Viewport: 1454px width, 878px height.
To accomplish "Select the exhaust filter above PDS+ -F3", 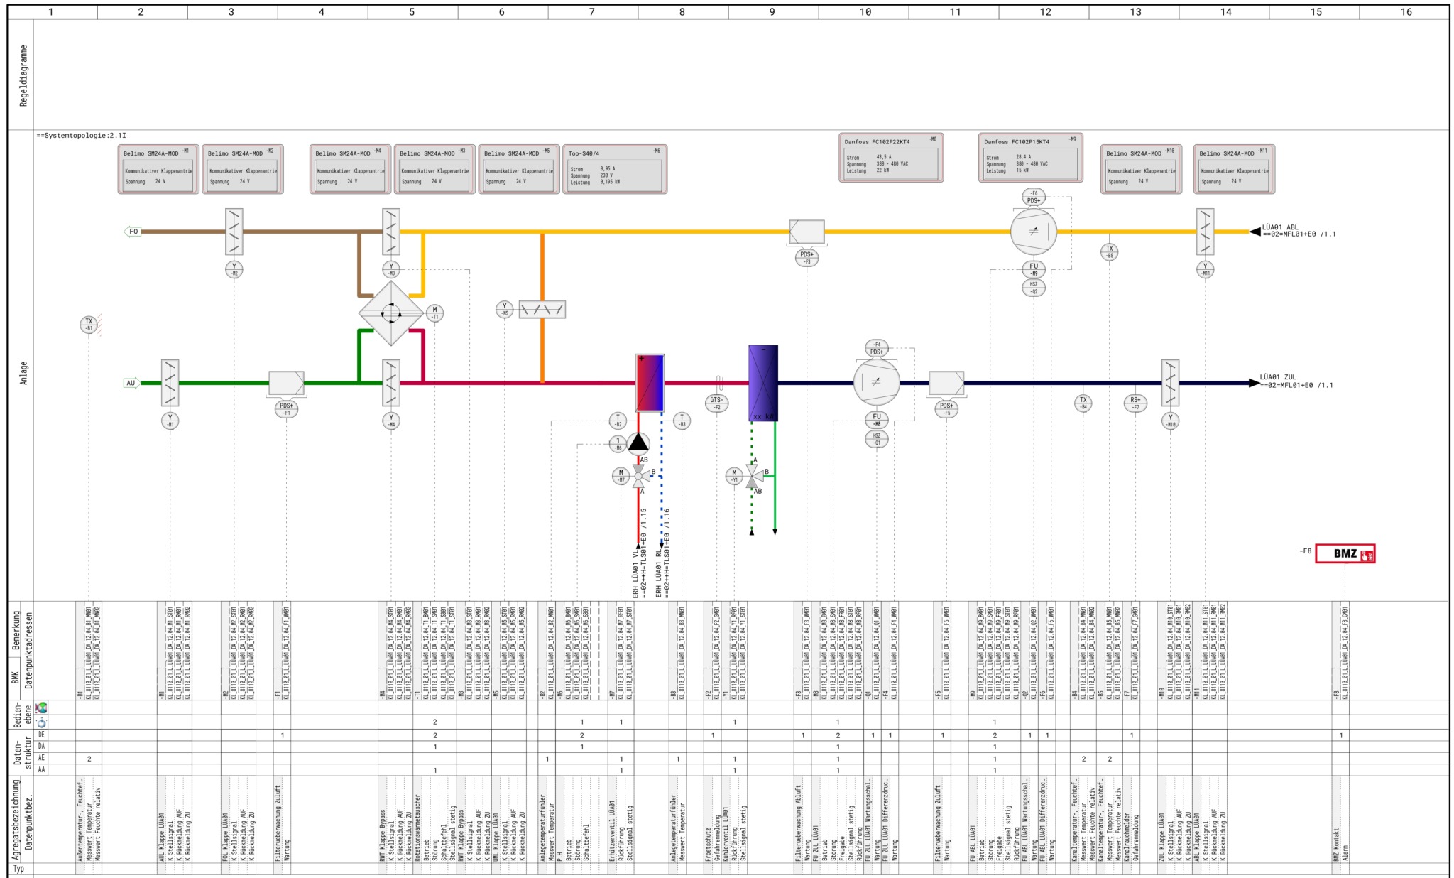I will pyautogui.click(x=807, y=232).
